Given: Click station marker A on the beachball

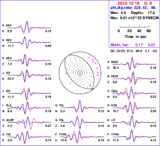Looking at the screenshot, I should [x=89, y=57].
